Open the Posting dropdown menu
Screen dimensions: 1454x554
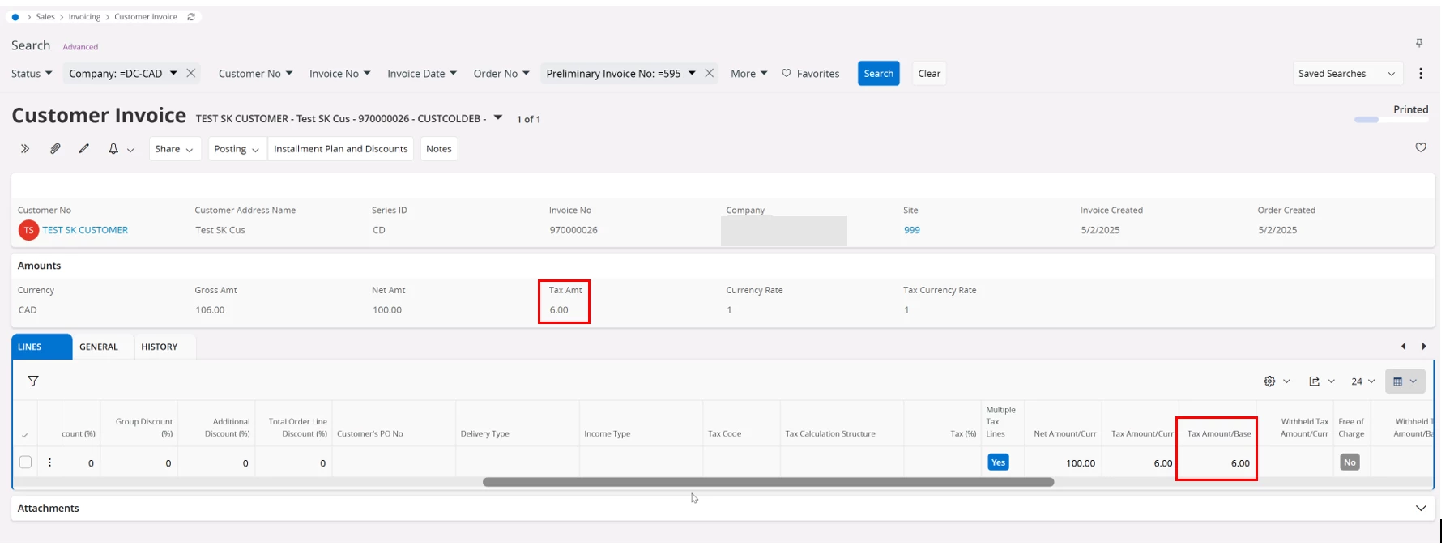tap(237, 149)
